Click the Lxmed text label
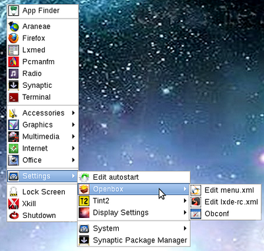The height and width of the screenshot is (251, 264). (x=34, y=50)
